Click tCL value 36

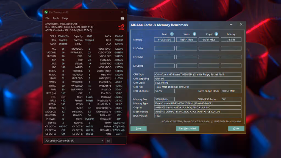(63, 49)
